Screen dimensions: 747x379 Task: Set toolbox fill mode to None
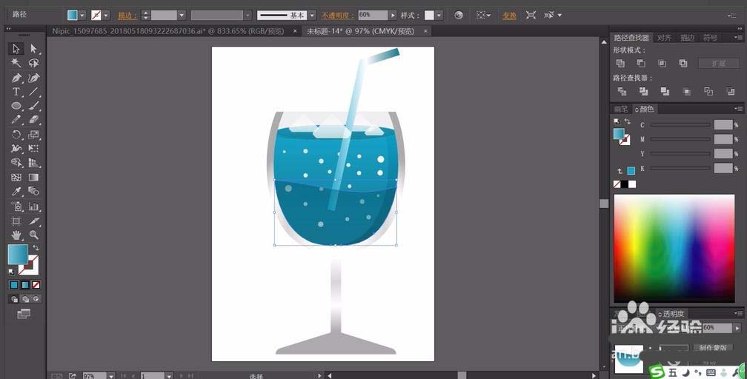point(36,285)
